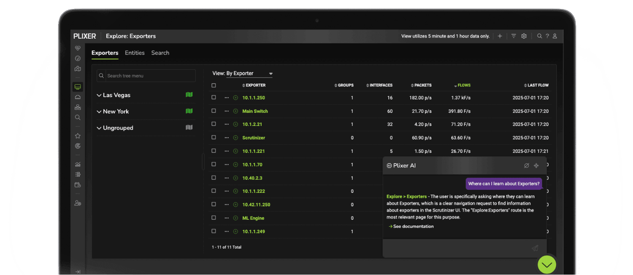633x275 pixels.
Task: Click the magnifier icon in the left sidebar
Action: 78,117
